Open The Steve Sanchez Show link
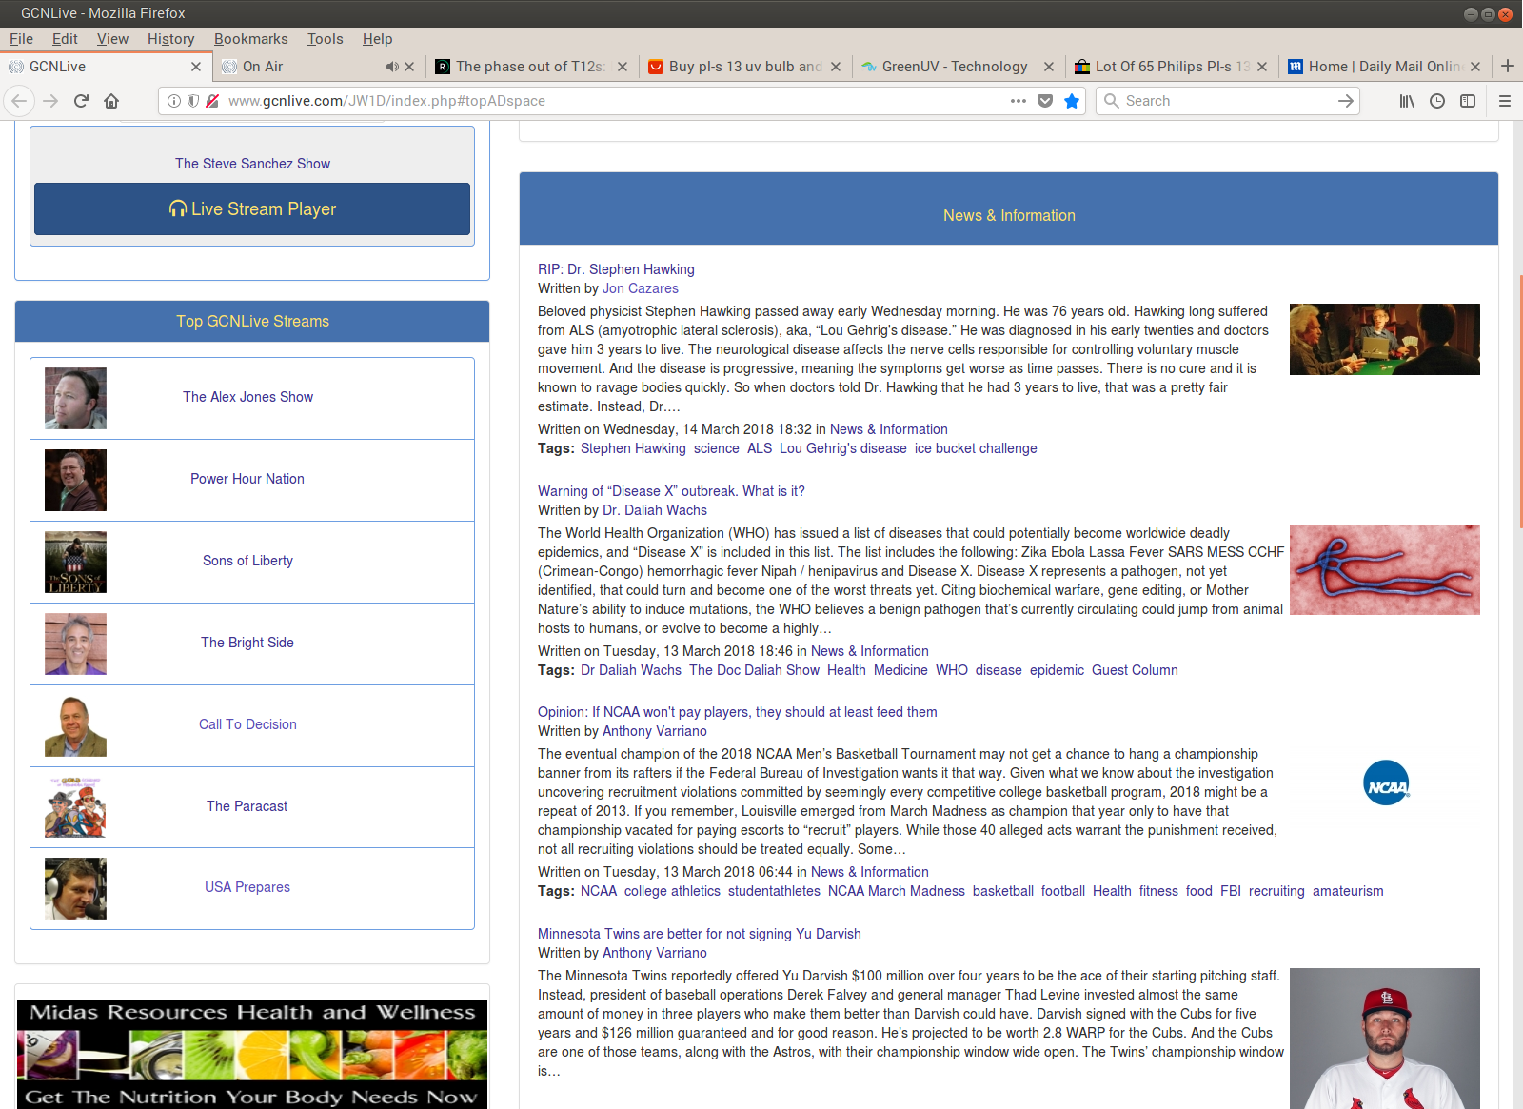The height and width of the screenshot is (1109, 1523). (252, 164)
